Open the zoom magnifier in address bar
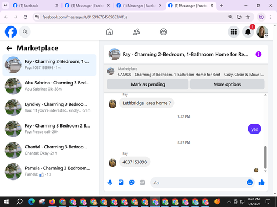The width and height of the screenshot is (277, 207). 230,17
